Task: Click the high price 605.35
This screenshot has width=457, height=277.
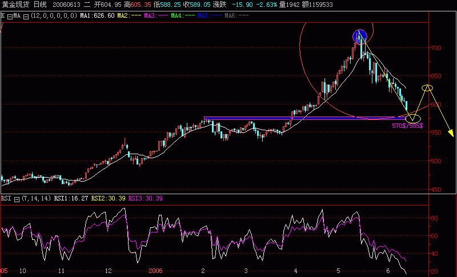Action: point(141,5)
